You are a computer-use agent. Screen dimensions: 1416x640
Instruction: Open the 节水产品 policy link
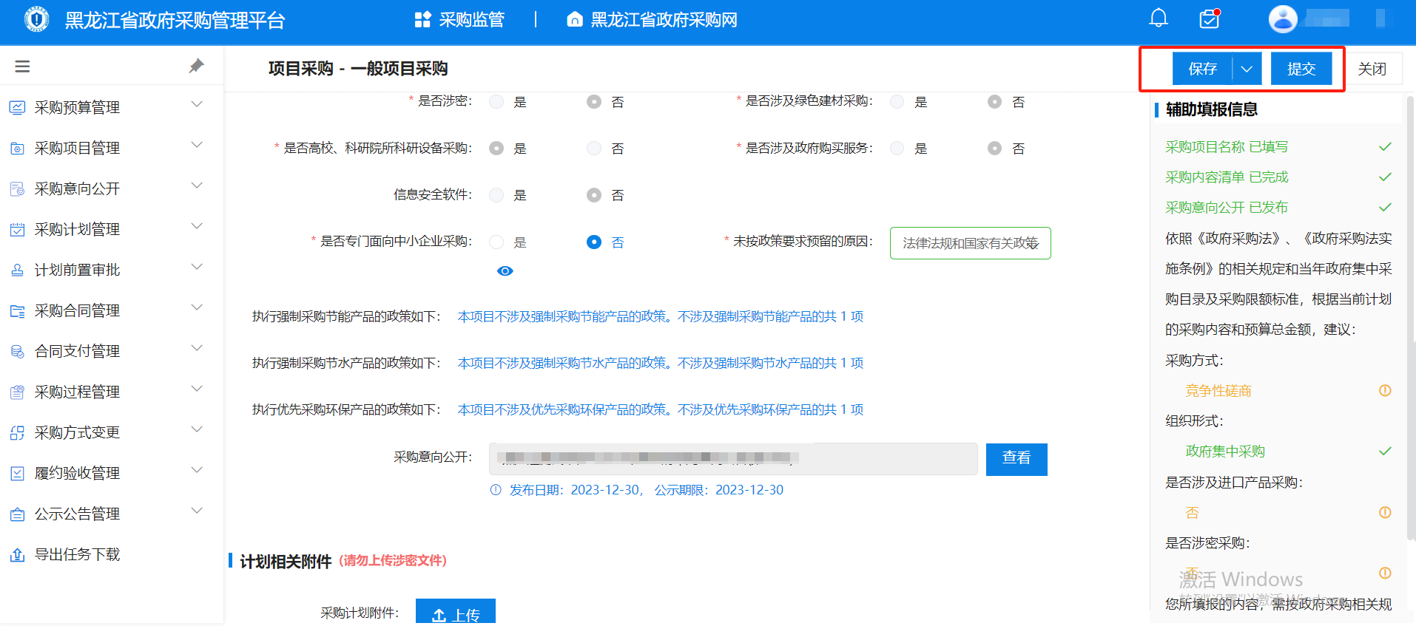coord(661,363)
